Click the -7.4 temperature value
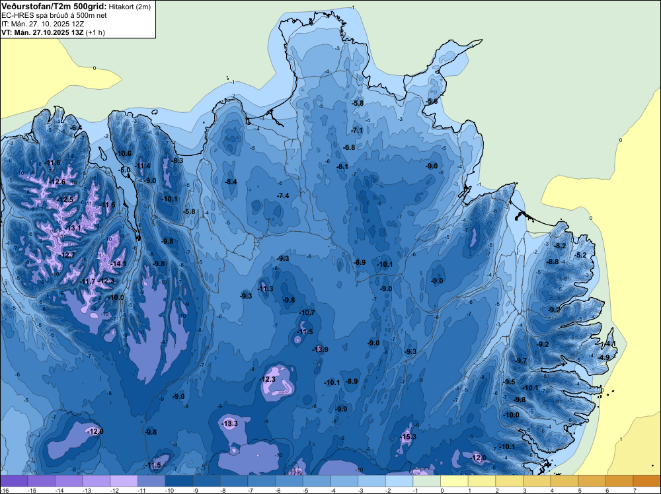 click(x=284, y=195)
